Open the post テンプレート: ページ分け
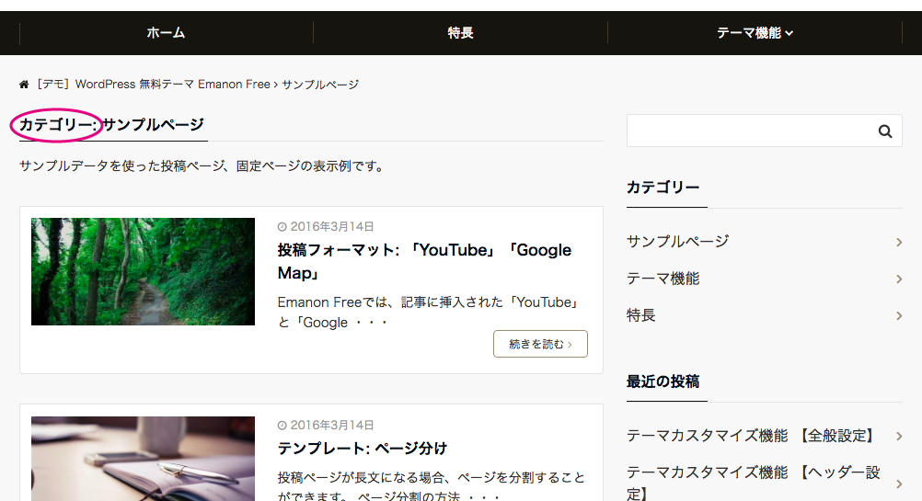 coord(363,449)
